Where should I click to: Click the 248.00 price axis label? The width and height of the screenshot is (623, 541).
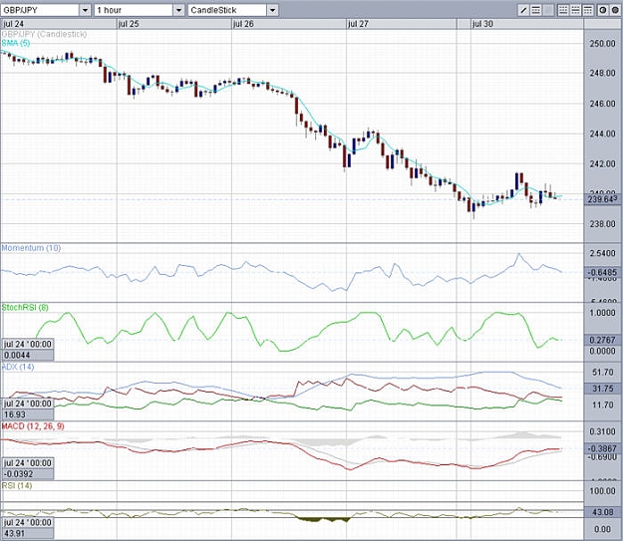click(602, 73)
